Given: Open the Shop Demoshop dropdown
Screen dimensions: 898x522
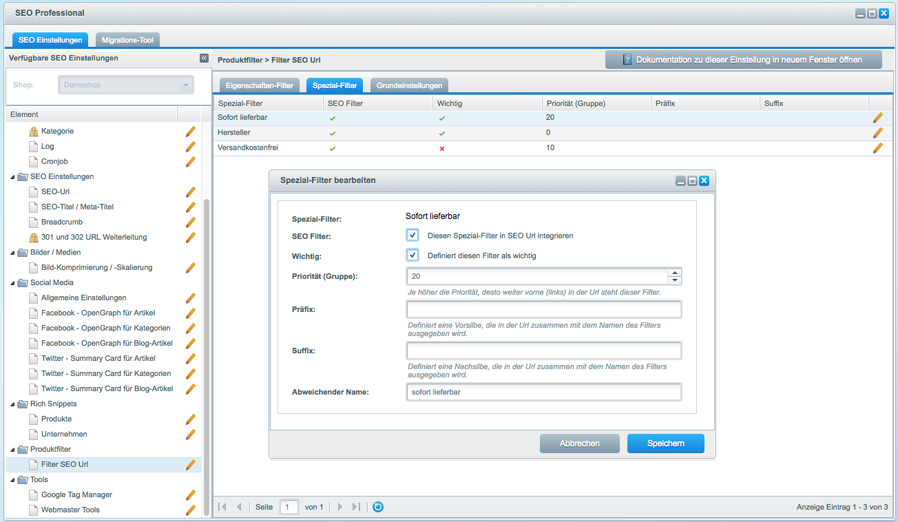Looking at the screenshot, I should [x=185, y=85].
